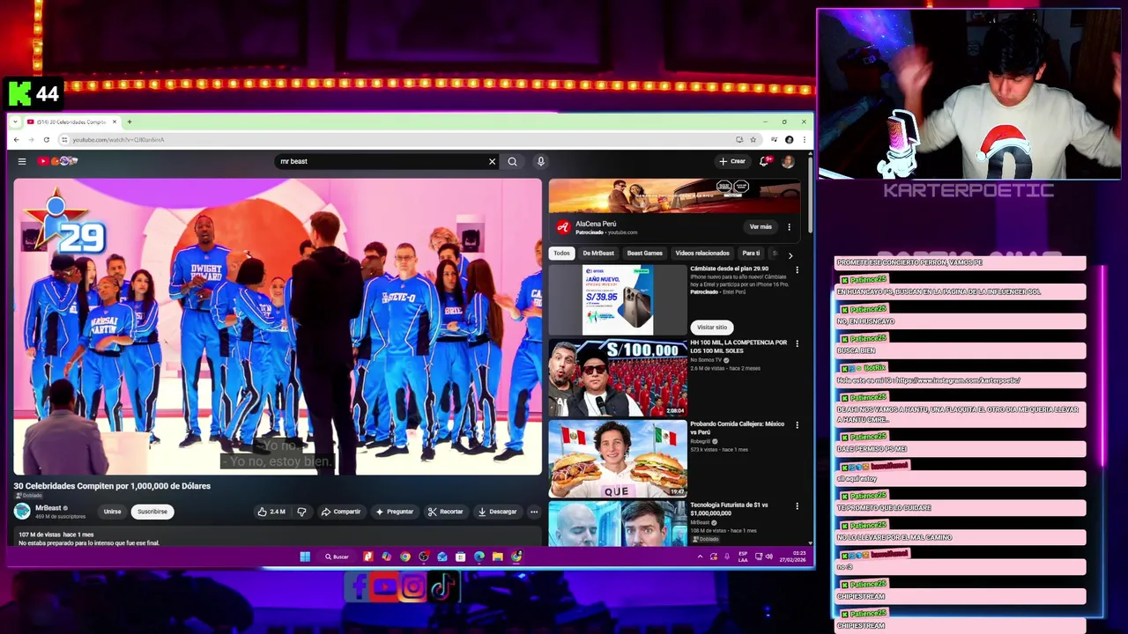
Task: Click the Suscribirse button
Action: 152,512
